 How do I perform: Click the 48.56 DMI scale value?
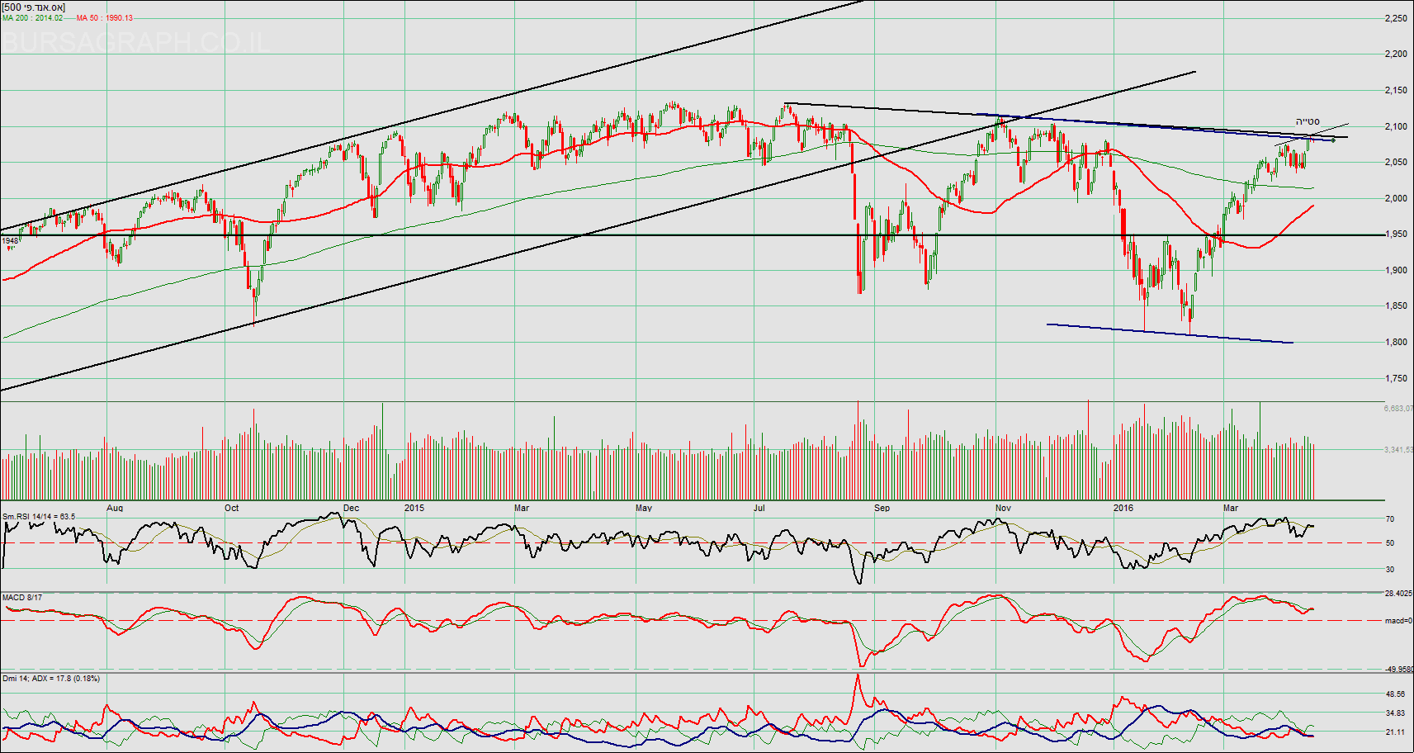click(1395, 694)
